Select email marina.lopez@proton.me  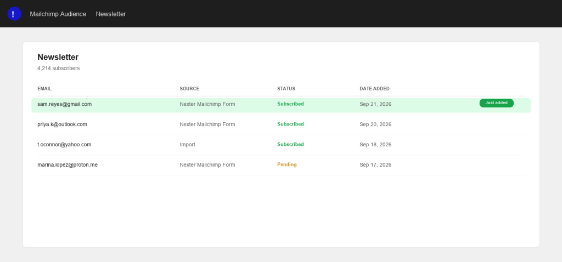pyautogui.click(x=68, y=164)
